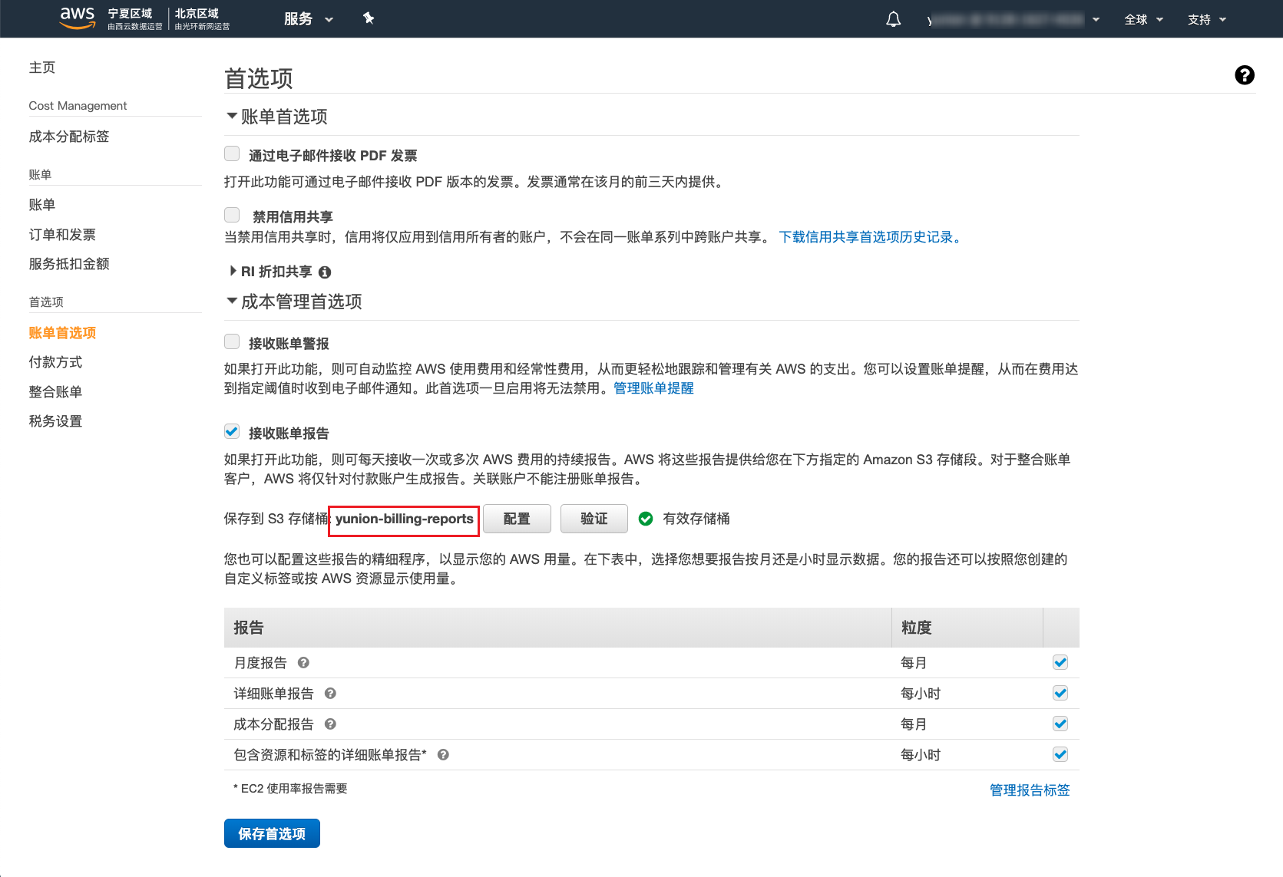Uncheck the 接收账单报告 checkbox
This screenshot has height=877, width=1283.
pos(232,432)
